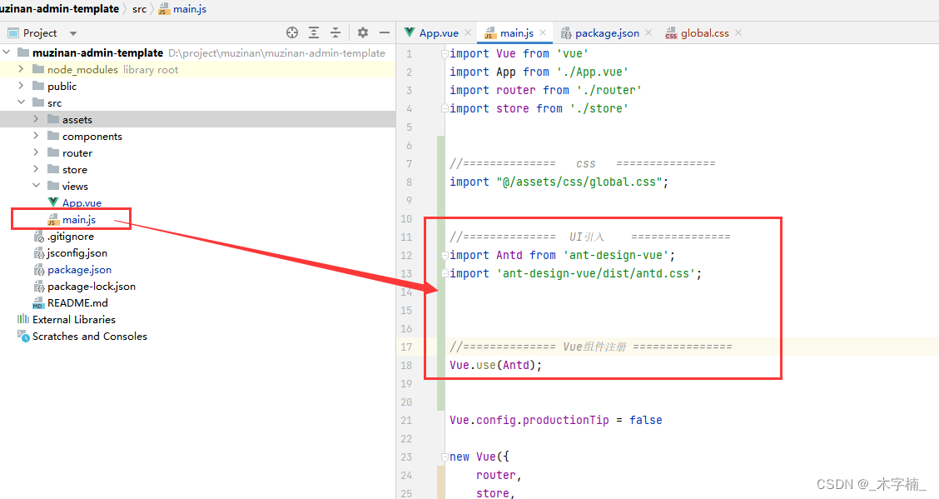Hide the Project panel with minus icon
939x499 pixels.
[385, 33]
